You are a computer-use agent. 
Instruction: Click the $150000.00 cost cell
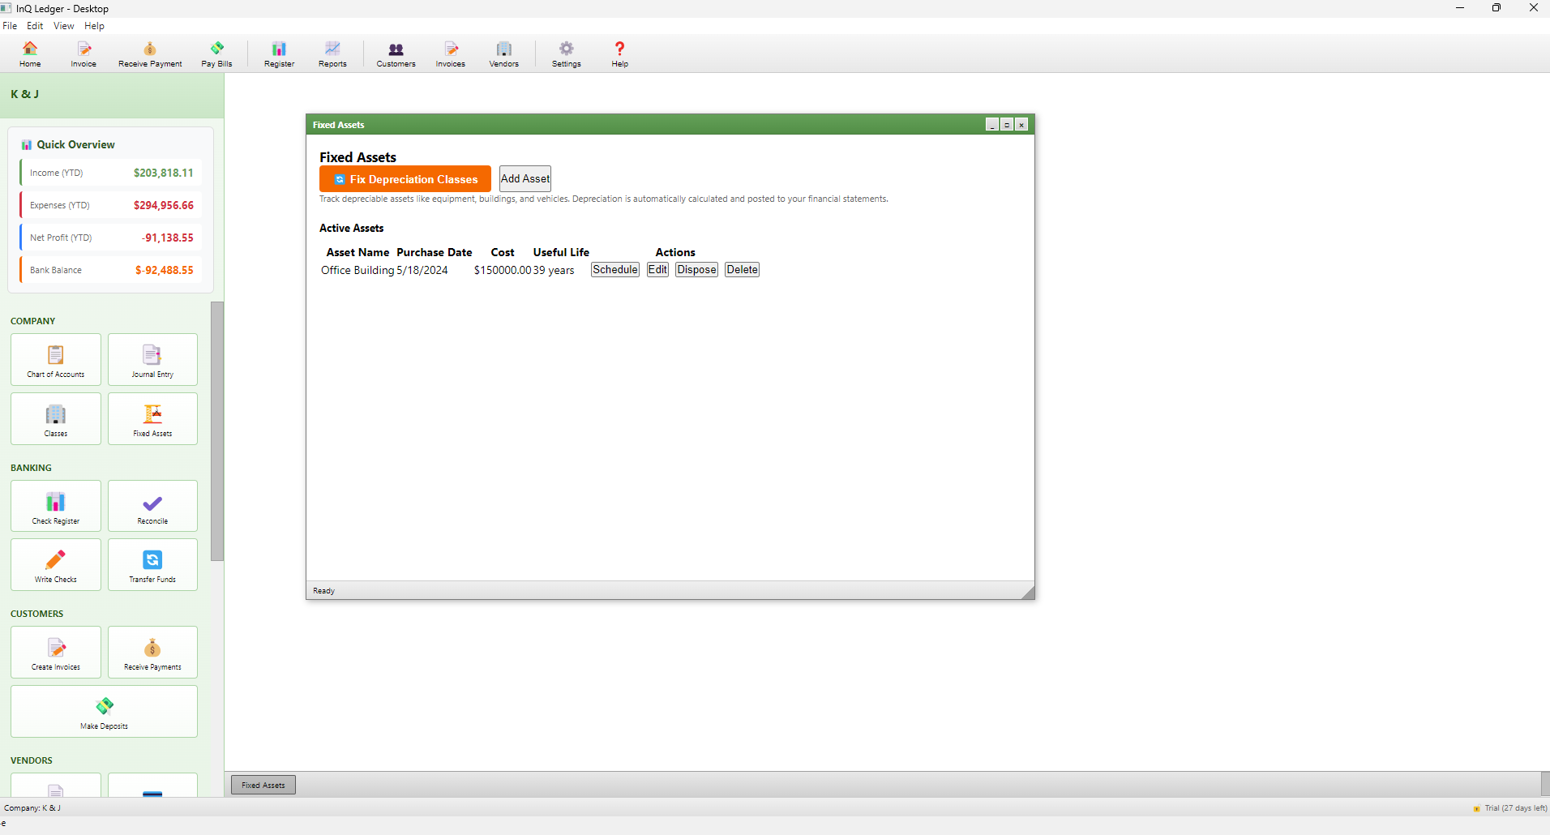click(x=503, y=270)
